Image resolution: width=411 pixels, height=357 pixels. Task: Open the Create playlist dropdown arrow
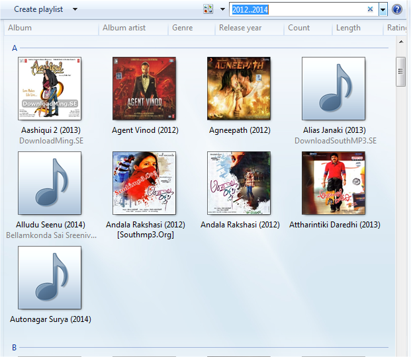point(75,9)
